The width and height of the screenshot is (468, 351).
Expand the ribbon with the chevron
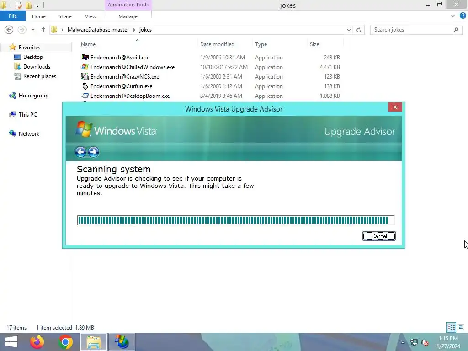tap(453, 16)
